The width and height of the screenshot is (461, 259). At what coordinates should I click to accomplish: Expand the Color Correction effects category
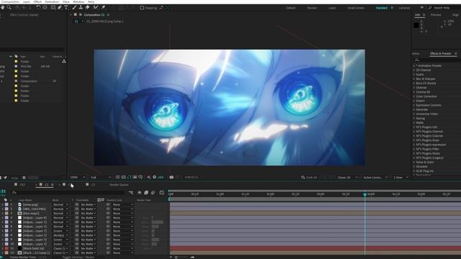coord(414,96)
